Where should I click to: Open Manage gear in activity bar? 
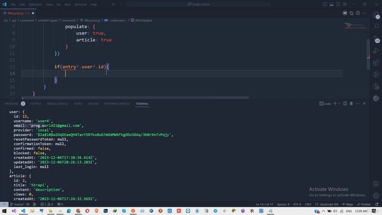376,195
